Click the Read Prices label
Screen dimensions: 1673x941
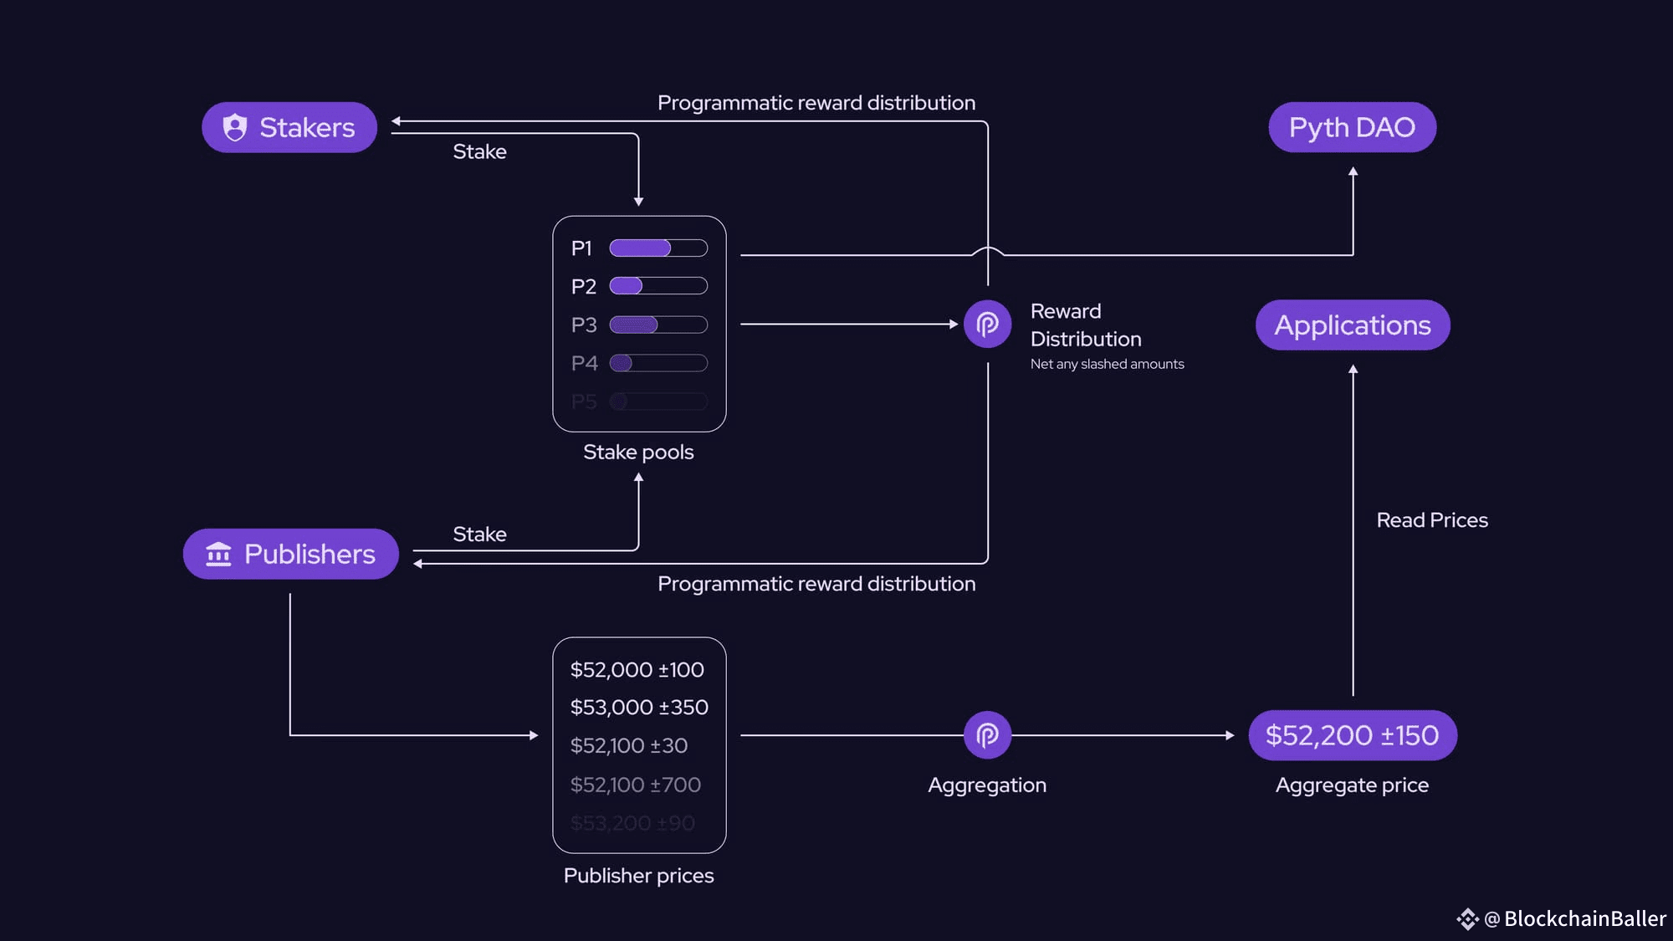click(1432, 520)
